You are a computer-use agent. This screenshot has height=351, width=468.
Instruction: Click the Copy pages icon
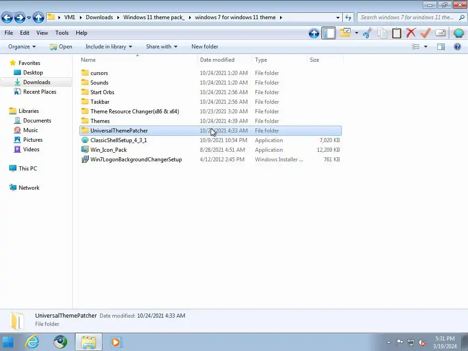pos(382,33)
